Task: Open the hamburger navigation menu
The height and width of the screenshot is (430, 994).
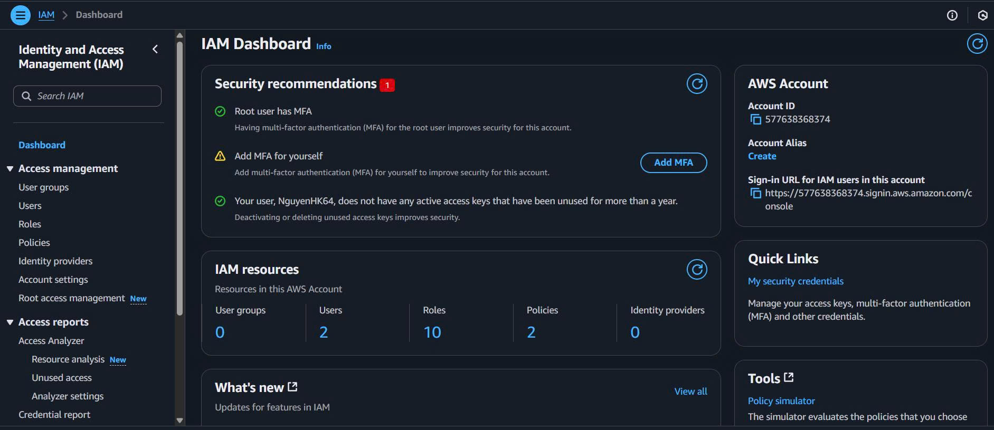Action: click(x=21, y=15)
